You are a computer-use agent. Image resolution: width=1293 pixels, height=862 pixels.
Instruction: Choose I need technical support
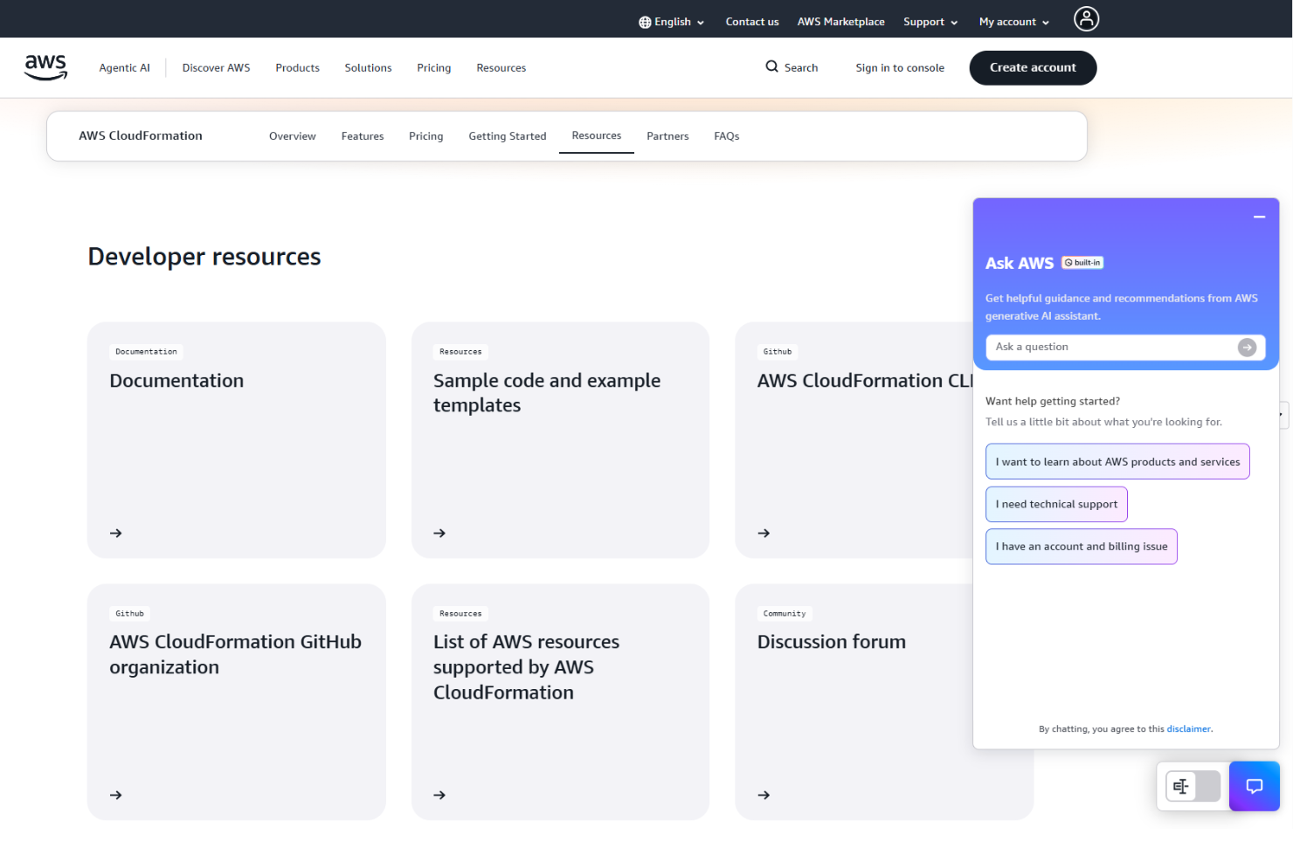(x=1056, y=504)
